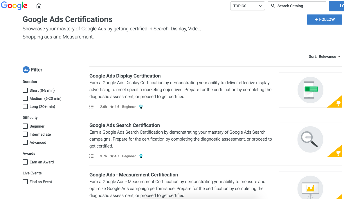
Task: Click the Search Certification magnifier thumbnail
Action: [310, 139]
